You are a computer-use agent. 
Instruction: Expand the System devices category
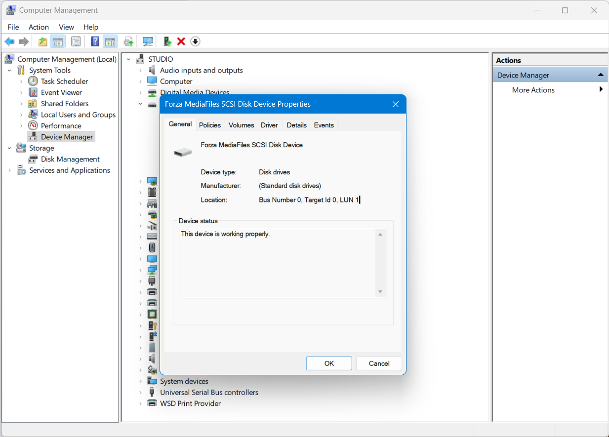140,381
